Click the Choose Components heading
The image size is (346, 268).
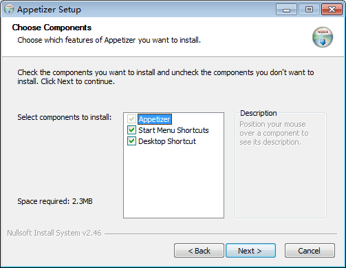click(52, 28)
